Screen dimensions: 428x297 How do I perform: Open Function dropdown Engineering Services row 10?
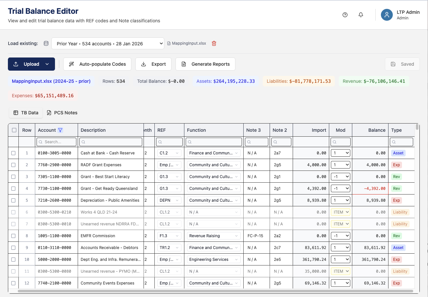click(214, 260)
